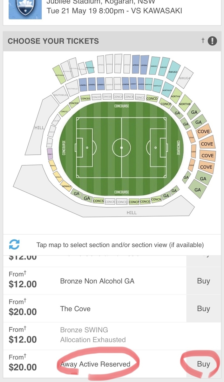Buy Away Active Reserved tickets
This screenshot has height=382, width=224.
(x=203, y=364)
